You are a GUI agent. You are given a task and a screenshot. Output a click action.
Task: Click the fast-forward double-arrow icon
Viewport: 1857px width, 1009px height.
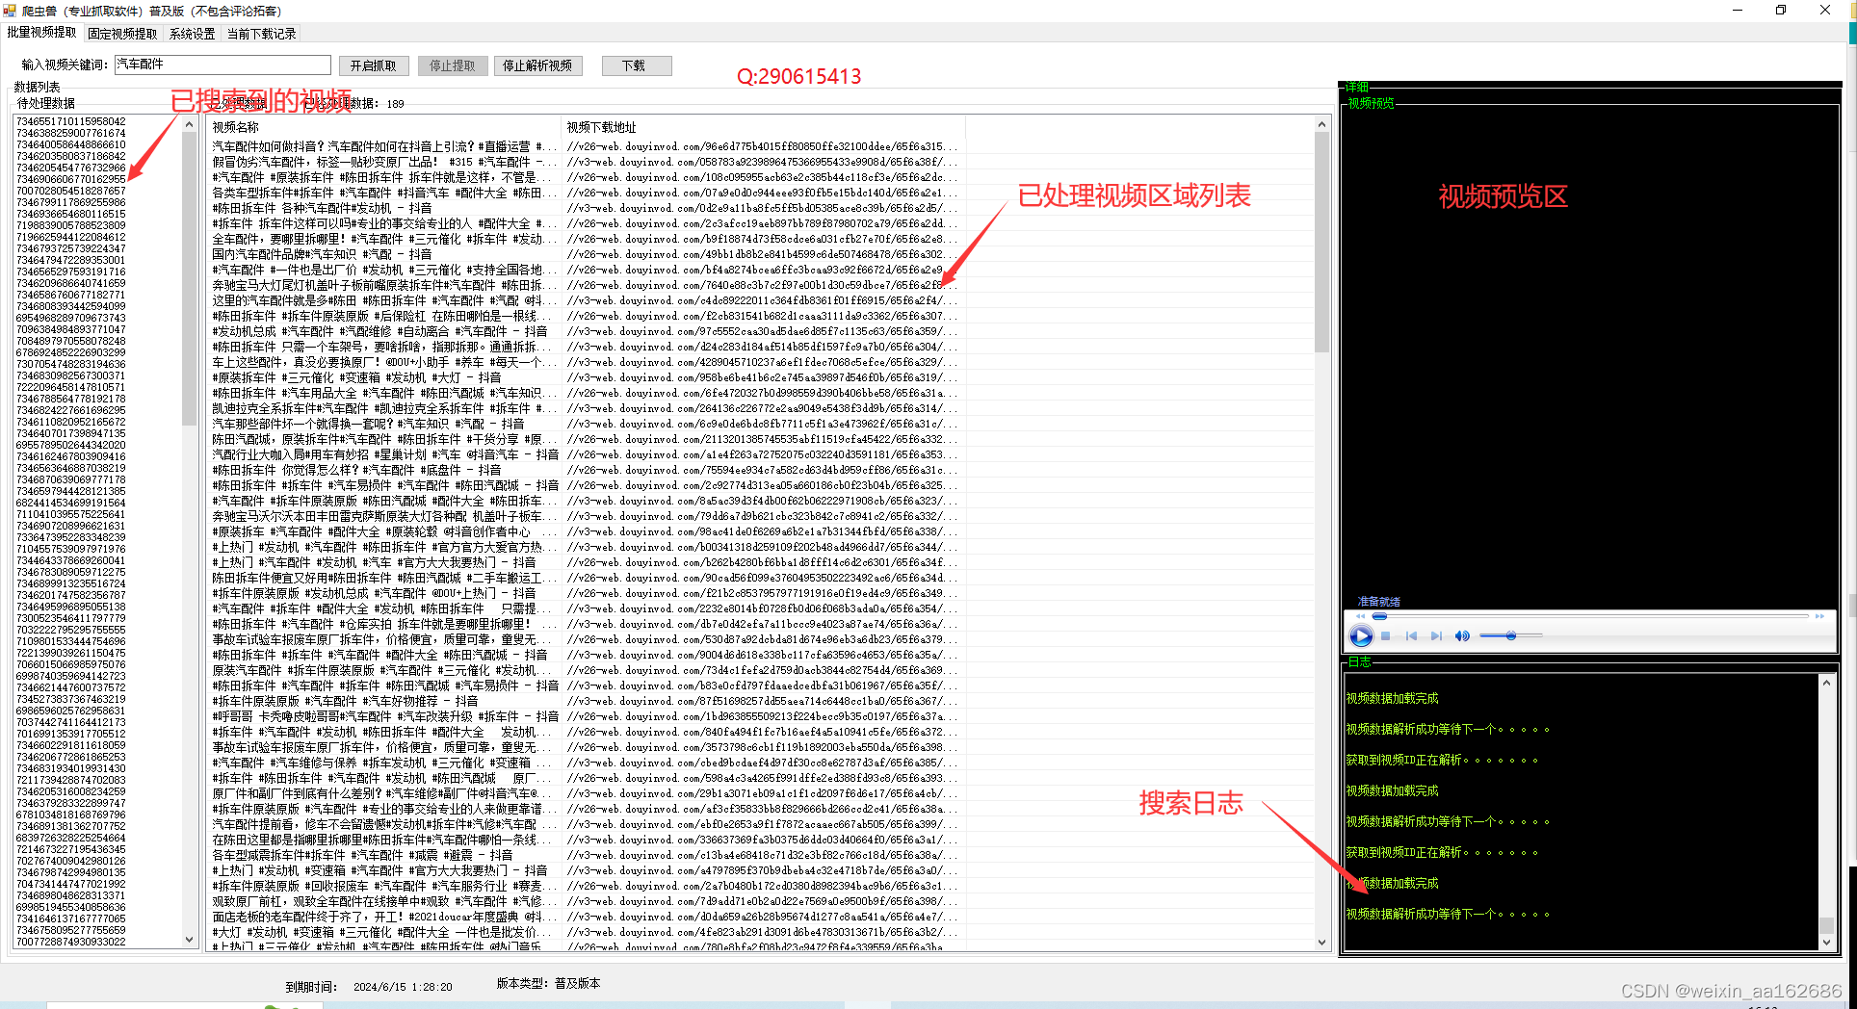1819,616
